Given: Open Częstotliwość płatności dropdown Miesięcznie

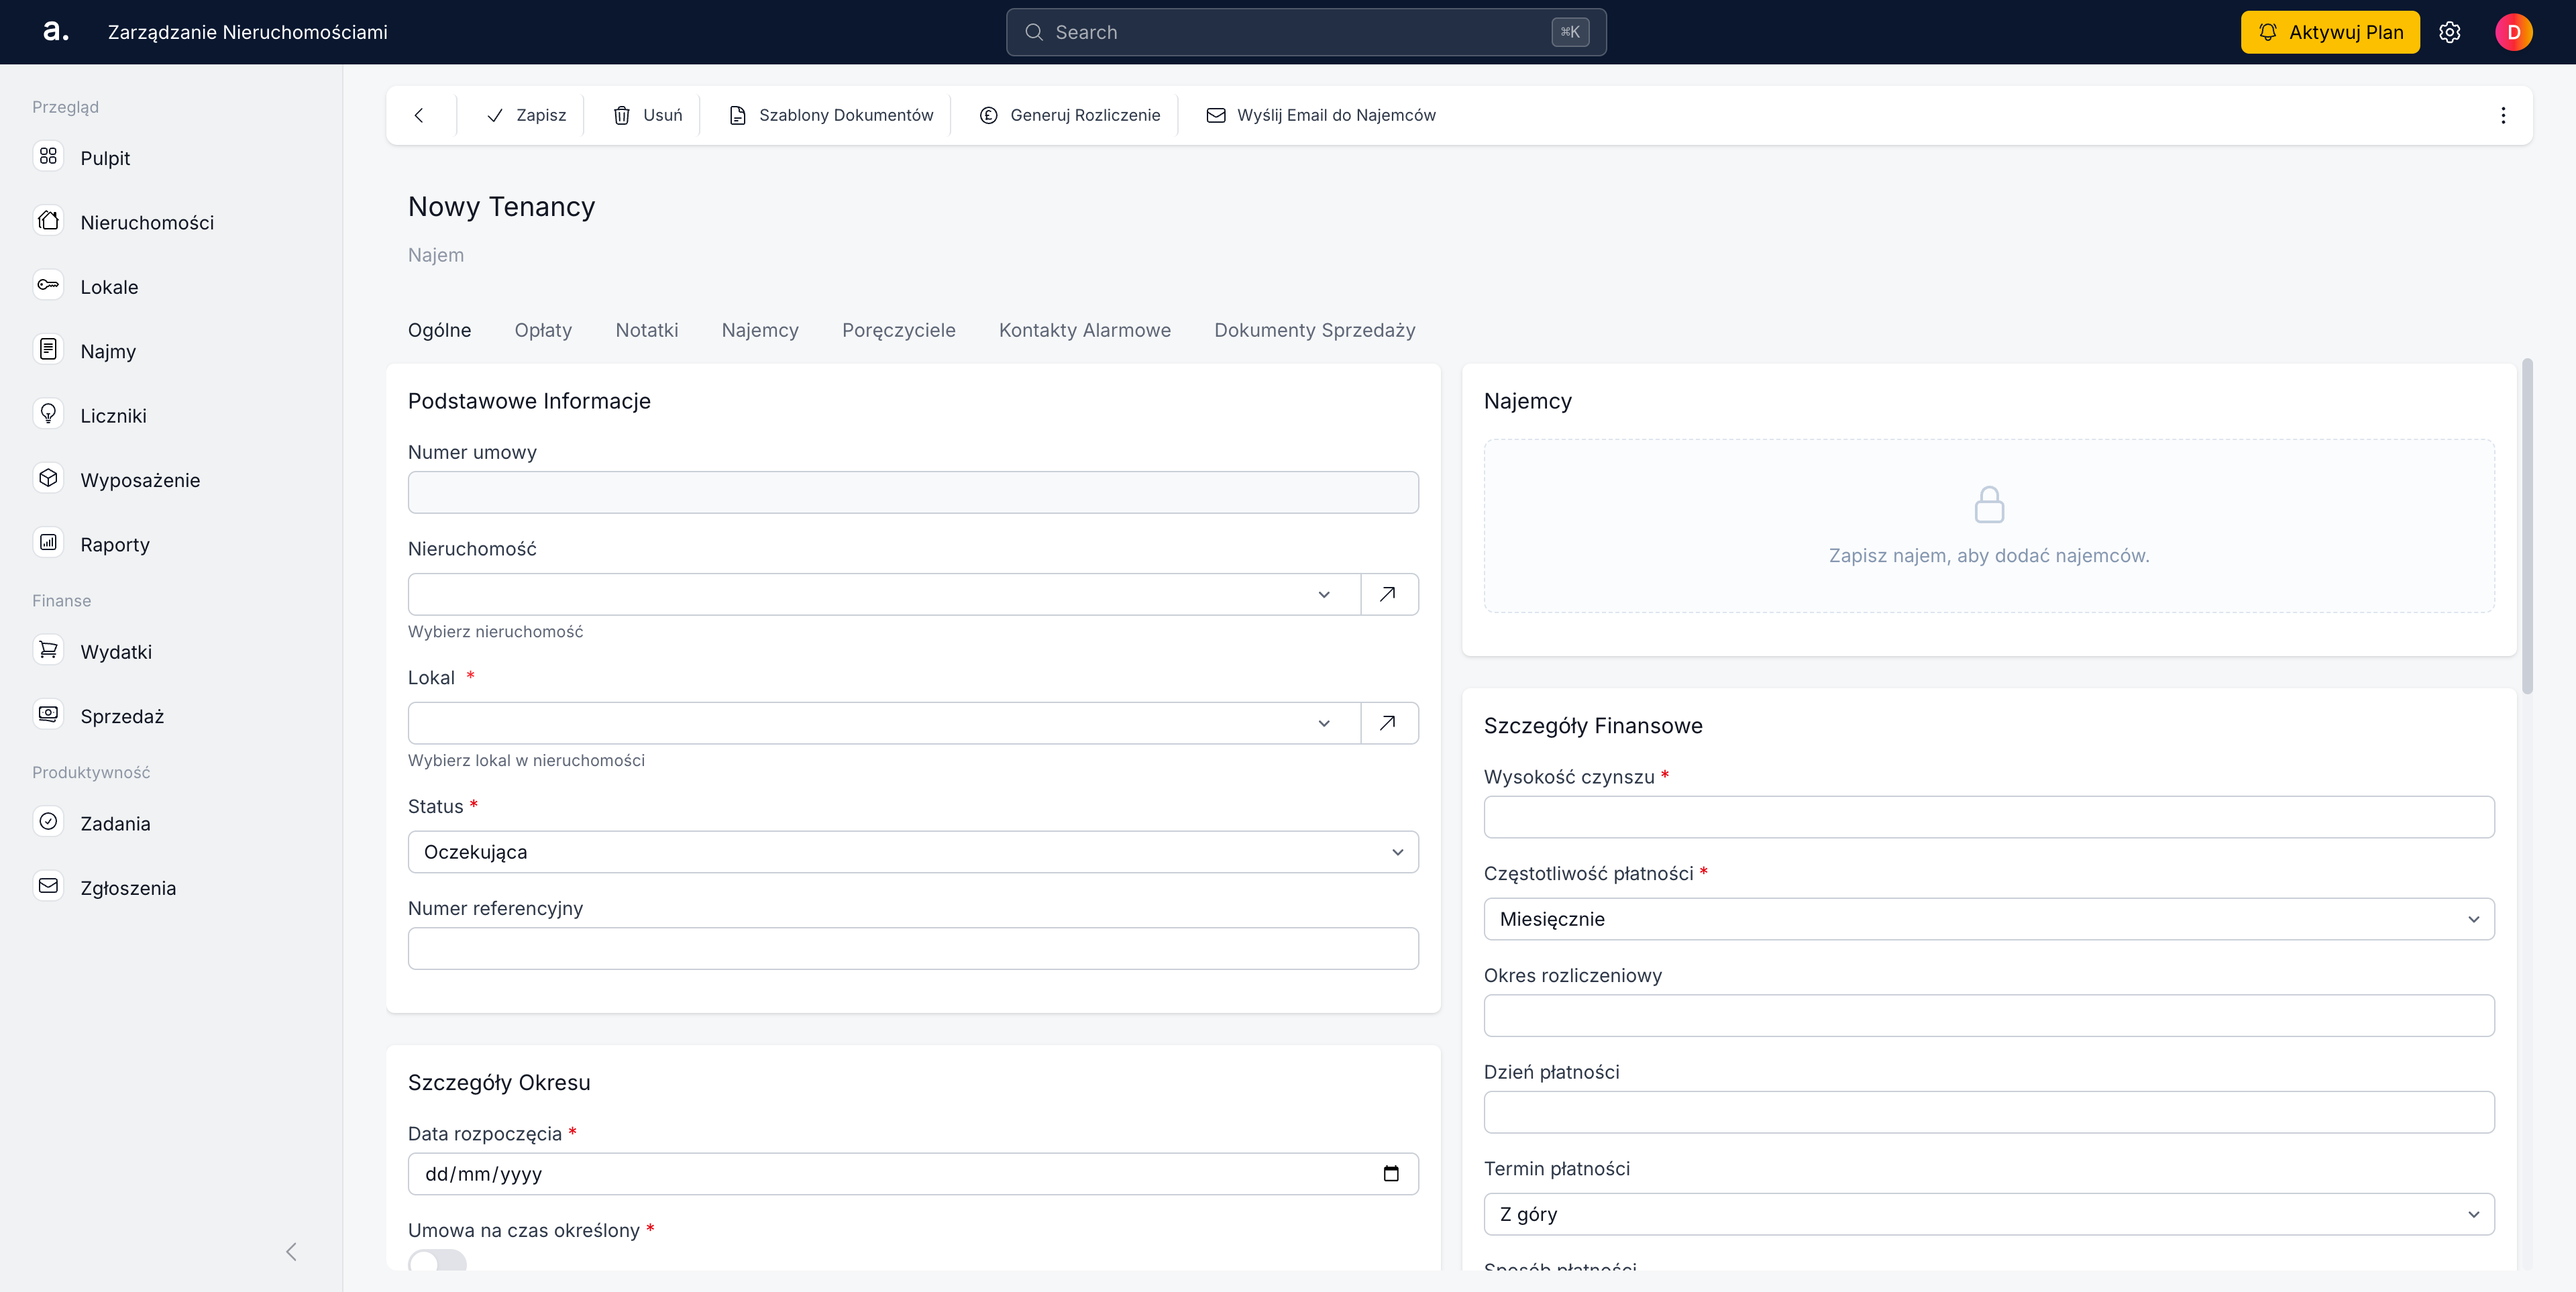Looking at the screenshot, I should point(1989,919).
